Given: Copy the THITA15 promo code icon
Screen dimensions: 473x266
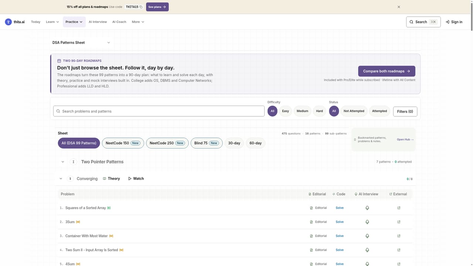Looking at the screenshot, I should (x=141, y=7).
